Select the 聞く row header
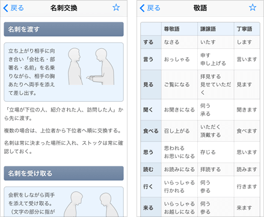 [151, 110]
